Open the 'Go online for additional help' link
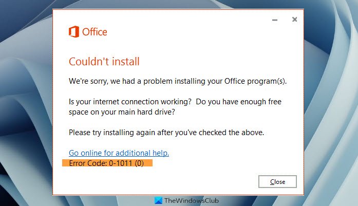358x206 pixels. [119, 153]
